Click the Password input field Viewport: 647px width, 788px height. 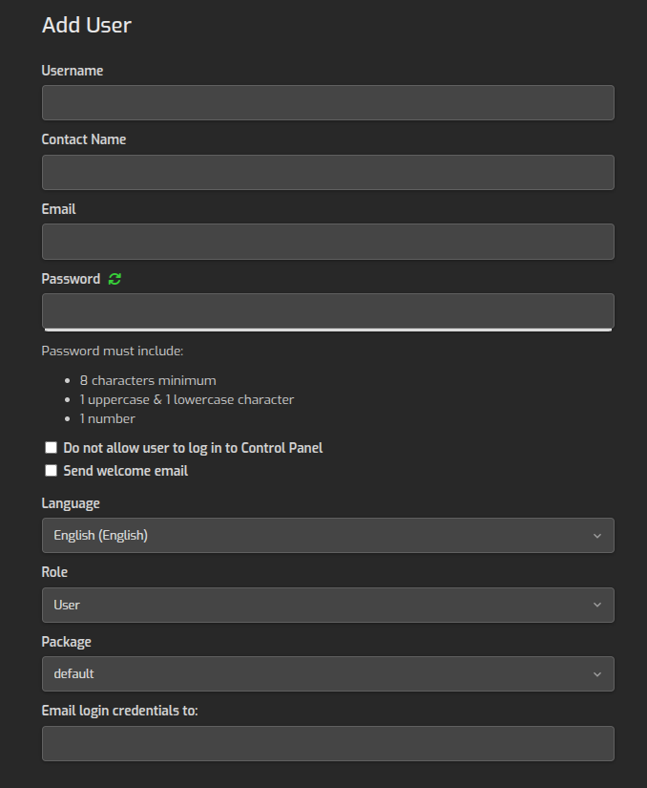coord(327,310)
